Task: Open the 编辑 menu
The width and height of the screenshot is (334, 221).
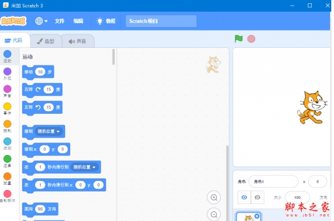Action: (78, 21)
